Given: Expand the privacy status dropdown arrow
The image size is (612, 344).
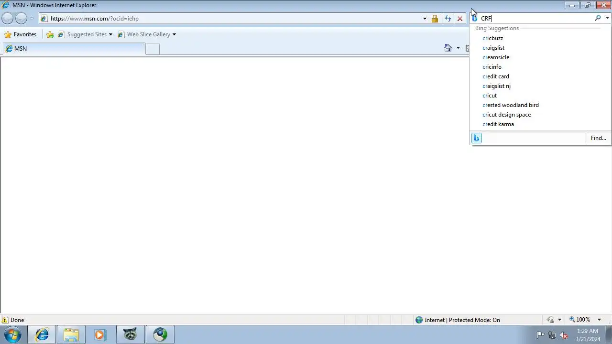Looking at the screenshot, I should pyautogui.click(x=559, y=320).
